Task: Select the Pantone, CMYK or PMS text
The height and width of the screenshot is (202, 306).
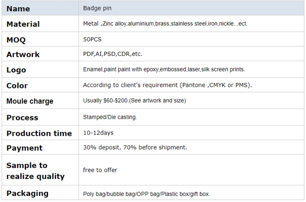Action: 167,85
